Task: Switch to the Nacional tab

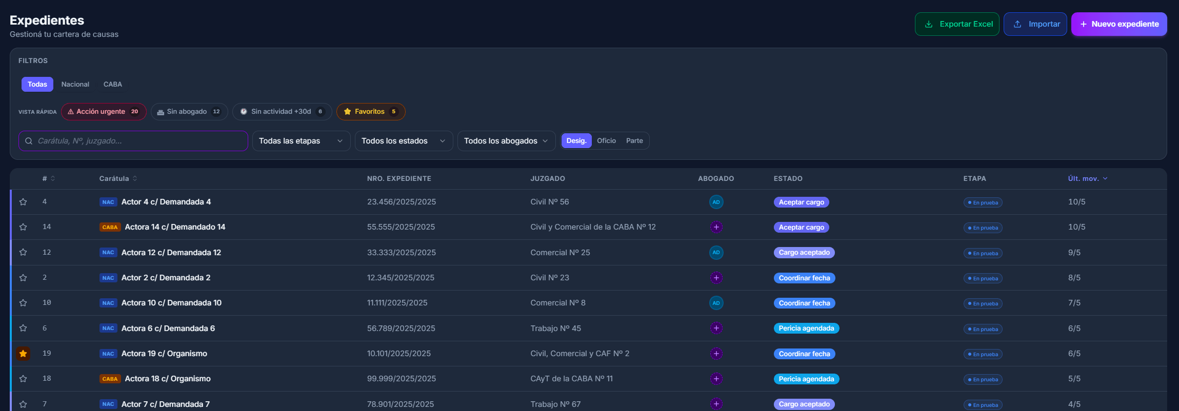Action: [75, 84]
